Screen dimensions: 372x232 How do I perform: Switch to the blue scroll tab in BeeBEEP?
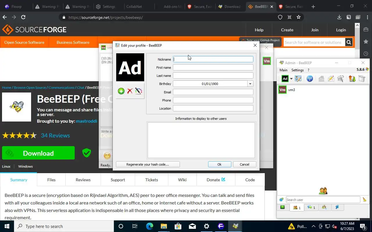coord(337,207)
